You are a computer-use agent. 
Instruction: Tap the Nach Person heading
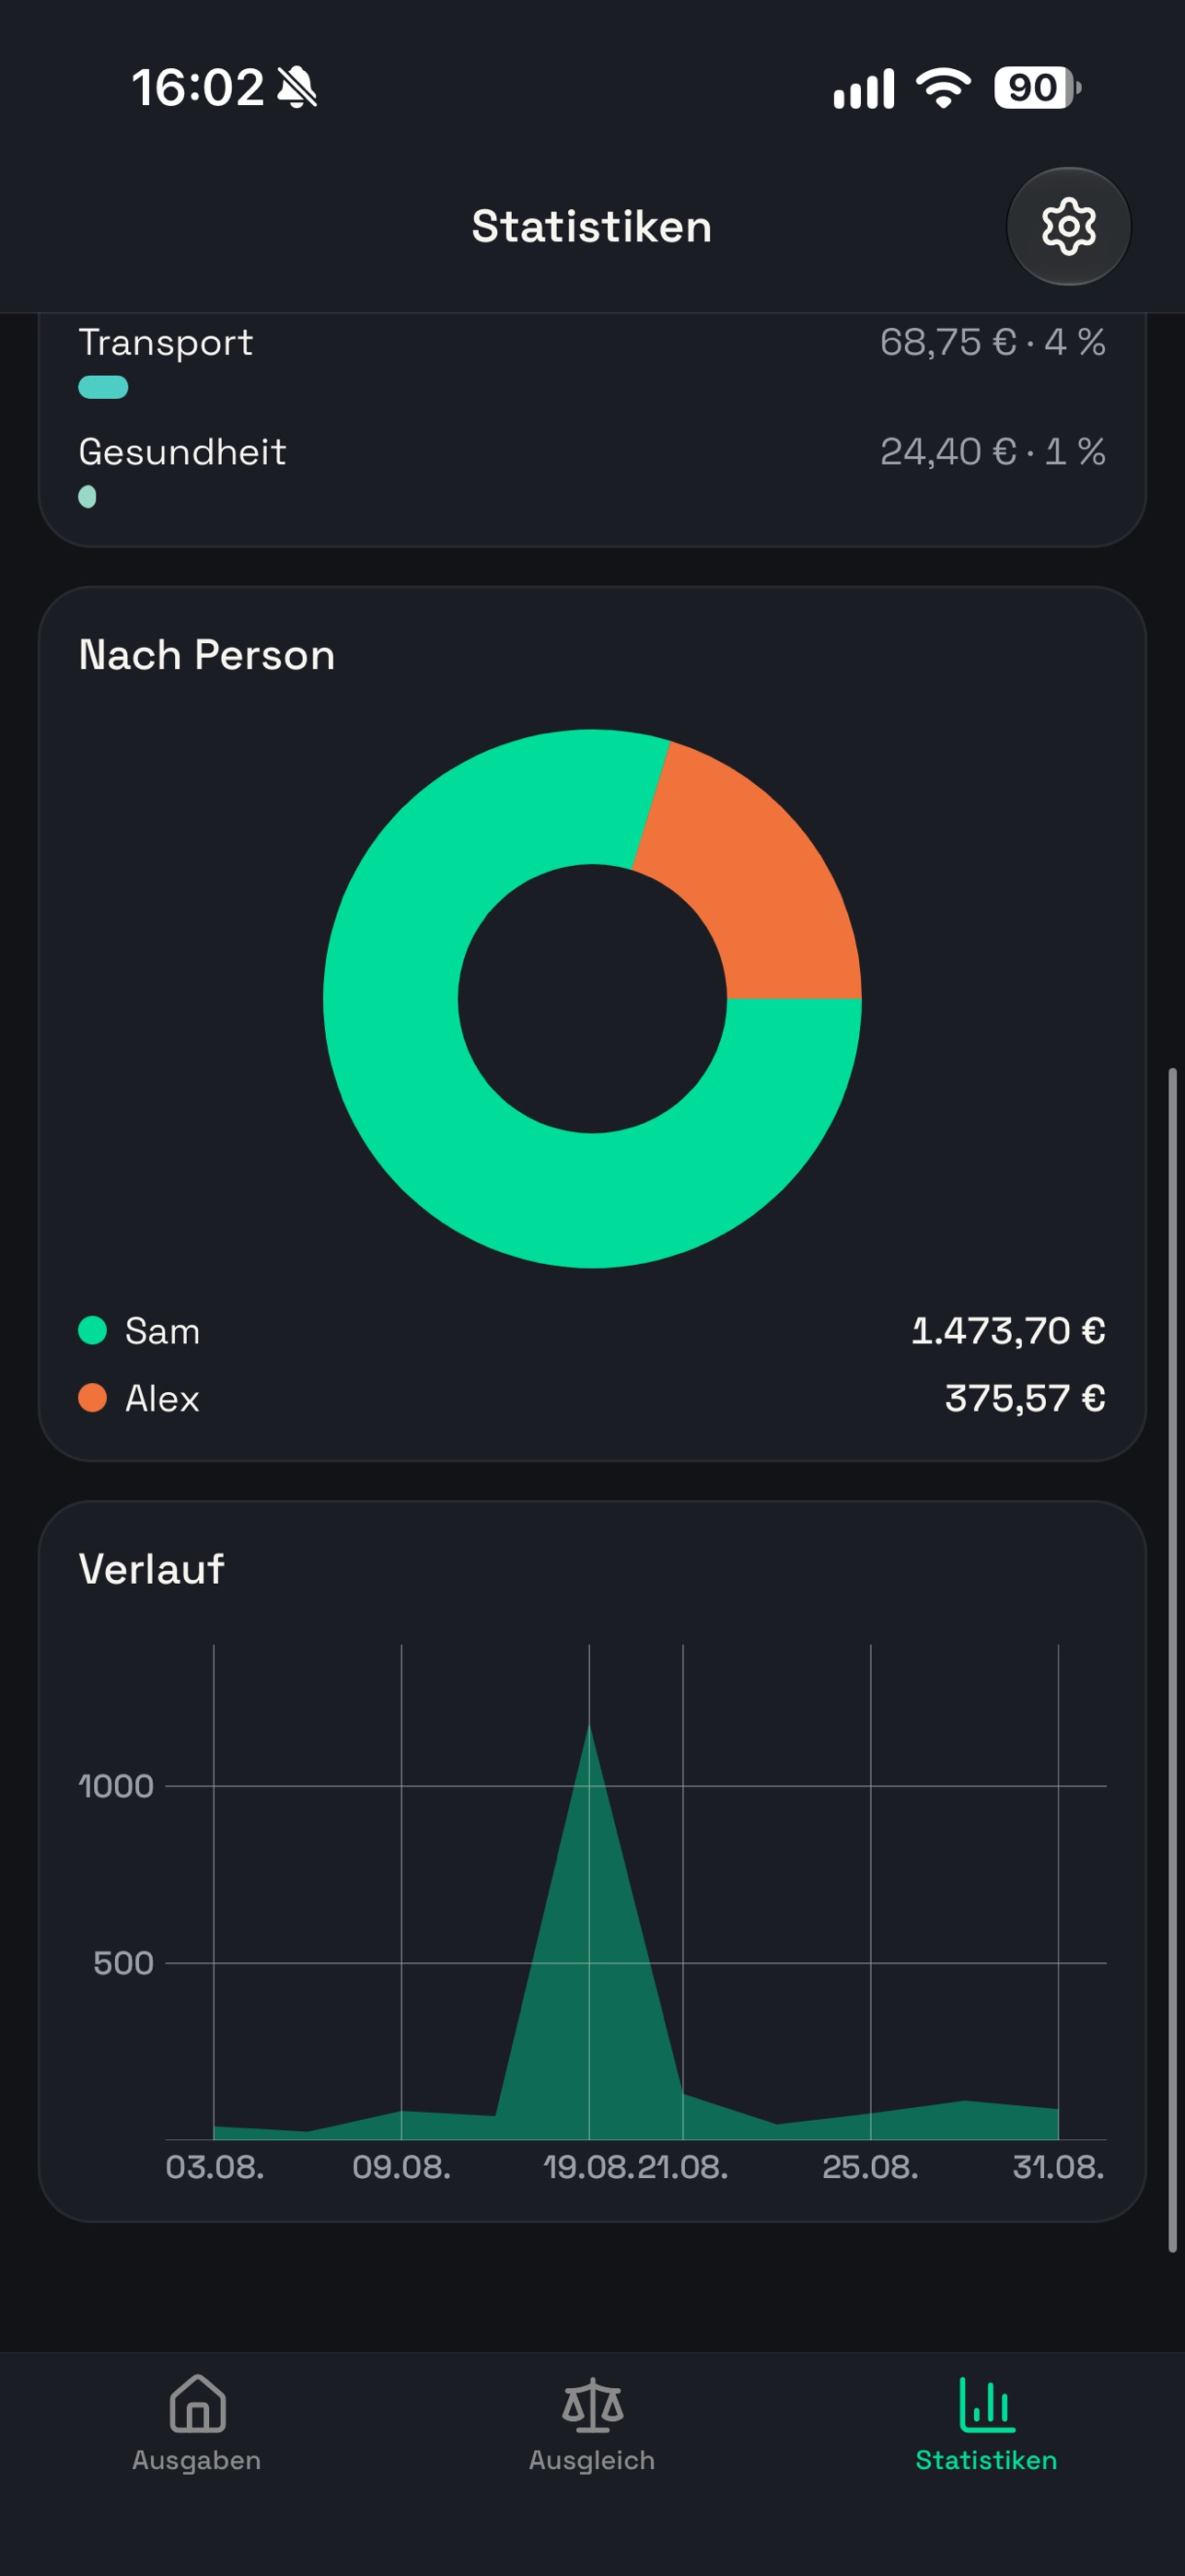[207, 655]
